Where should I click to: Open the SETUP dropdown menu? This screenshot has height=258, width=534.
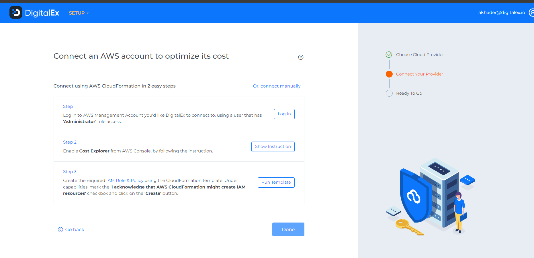(x=79, y=13)
